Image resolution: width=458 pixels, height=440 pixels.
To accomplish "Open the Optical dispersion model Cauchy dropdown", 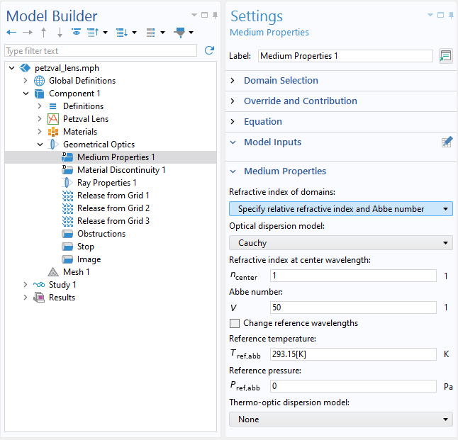I will [x=340, y=243].
